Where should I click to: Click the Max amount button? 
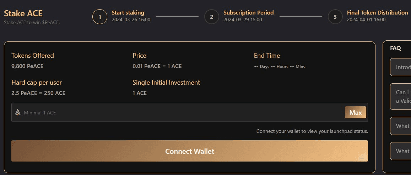tap(356, 113)
